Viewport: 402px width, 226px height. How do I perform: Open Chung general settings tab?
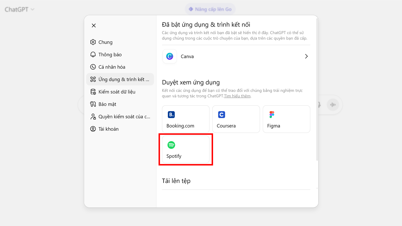click(x=105, y=42)
